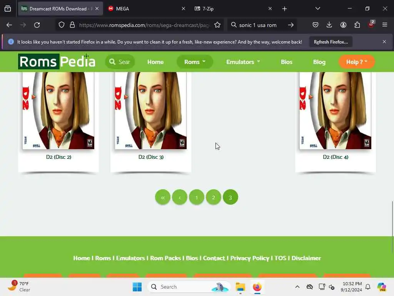Jump to first page of pagination
This screenshot has width=394, height=296.
point(163,197)
